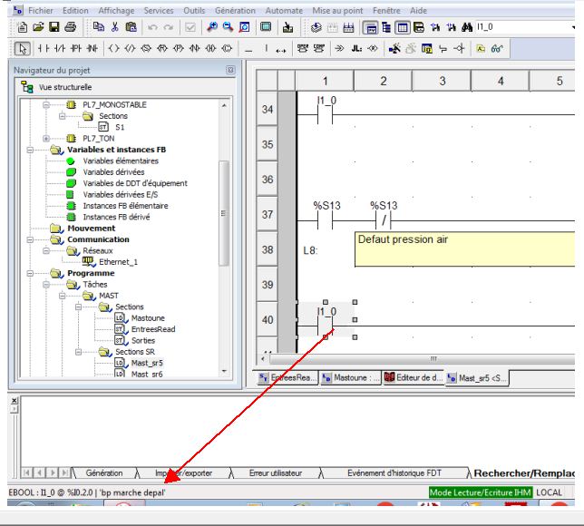
Task: Open the Génération menu
Action: pyautogui.click(x=211, y=8)
